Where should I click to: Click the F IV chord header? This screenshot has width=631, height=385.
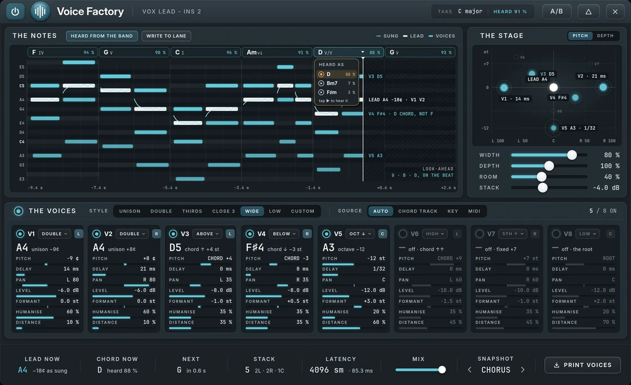63,52
